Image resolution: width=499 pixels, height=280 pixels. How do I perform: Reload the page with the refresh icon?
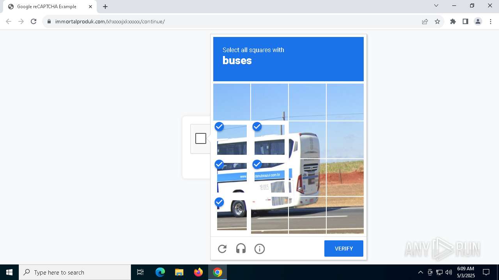tap(34, 21)
